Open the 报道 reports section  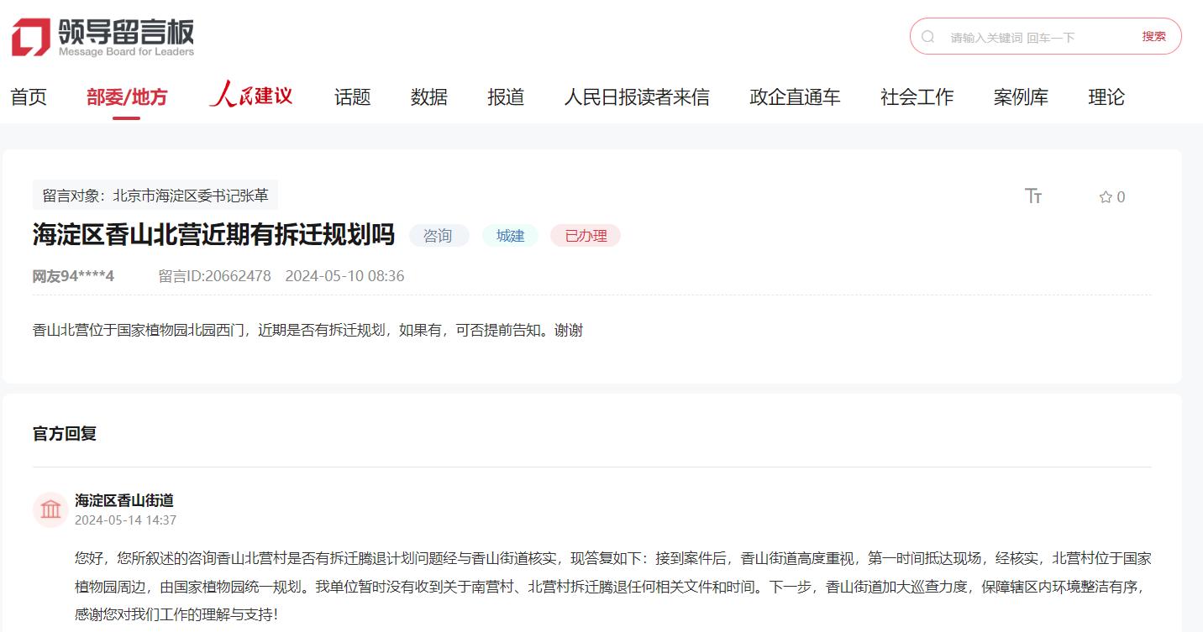coord(506,97)
